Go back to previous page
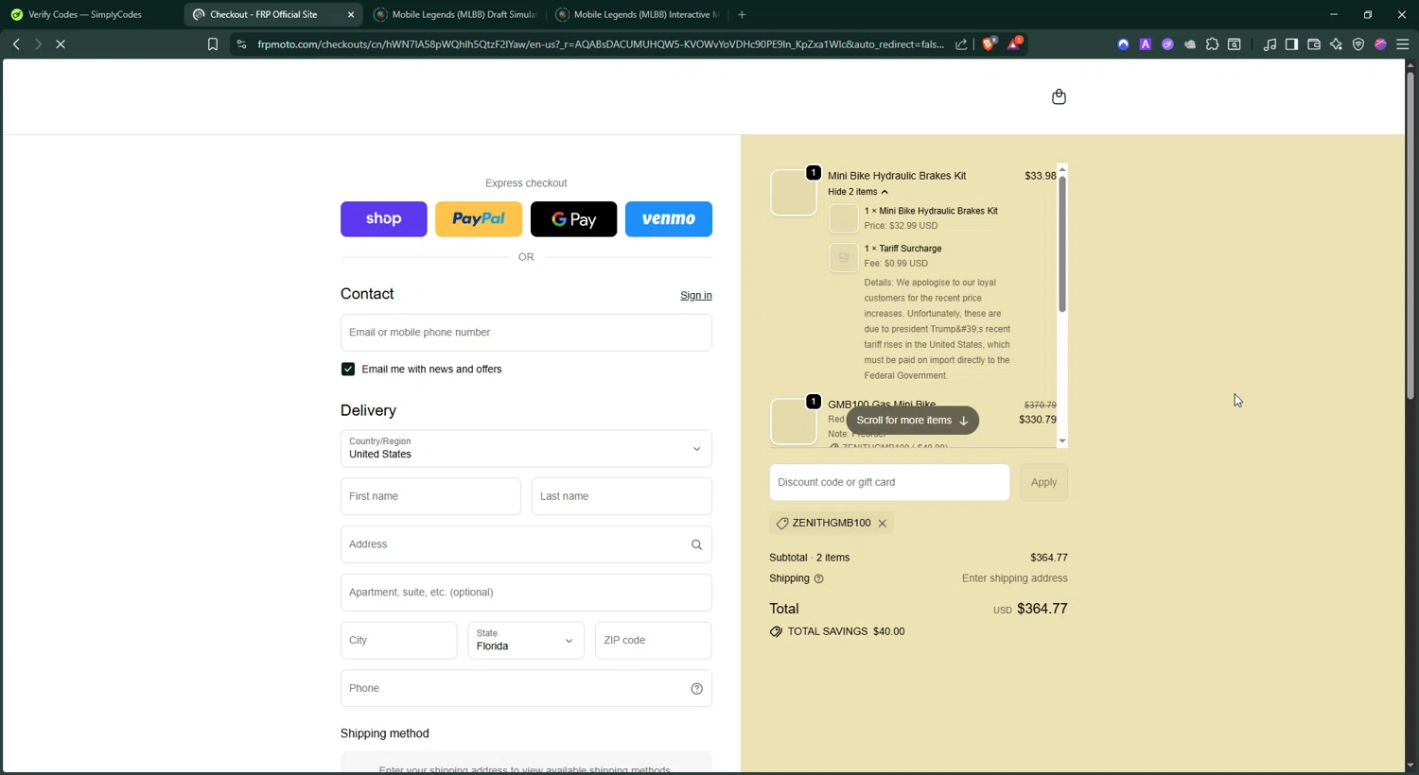1419x775 pixels. coord(16,44)
